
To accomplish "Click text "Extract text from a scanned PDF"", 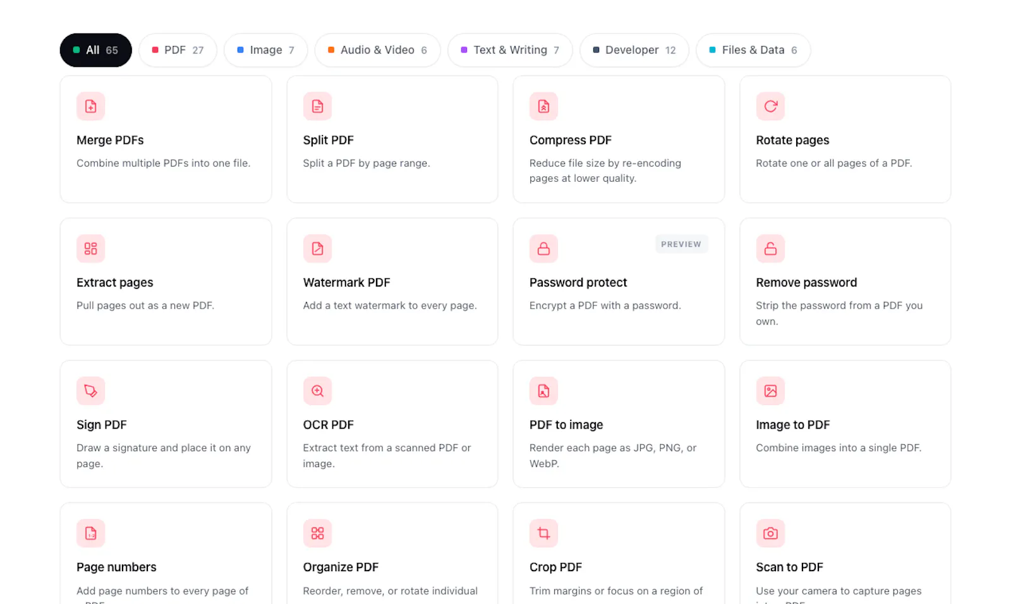I will click(x=380, y=448).
